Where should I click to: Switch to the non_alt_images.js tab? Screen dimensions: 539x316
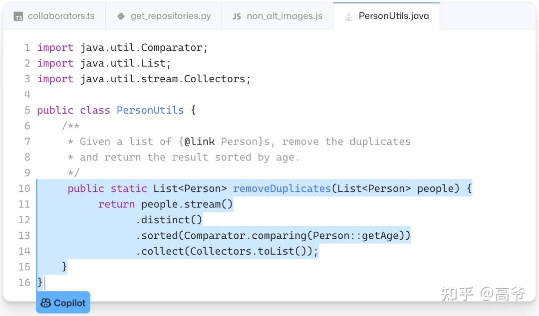(277, 15)
